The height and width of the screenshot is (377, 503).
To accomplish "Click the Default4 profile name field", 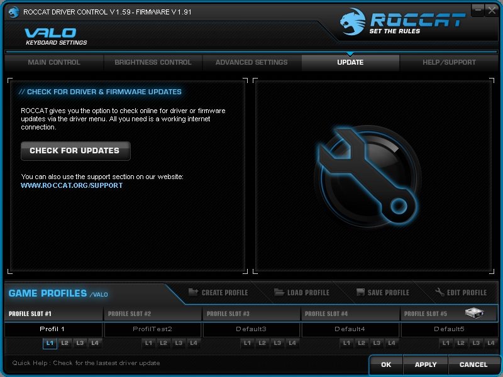I will click(350, 329).
